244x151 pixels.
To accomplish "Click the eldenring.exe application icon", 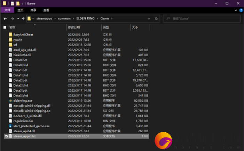I will tap(10, 101).
